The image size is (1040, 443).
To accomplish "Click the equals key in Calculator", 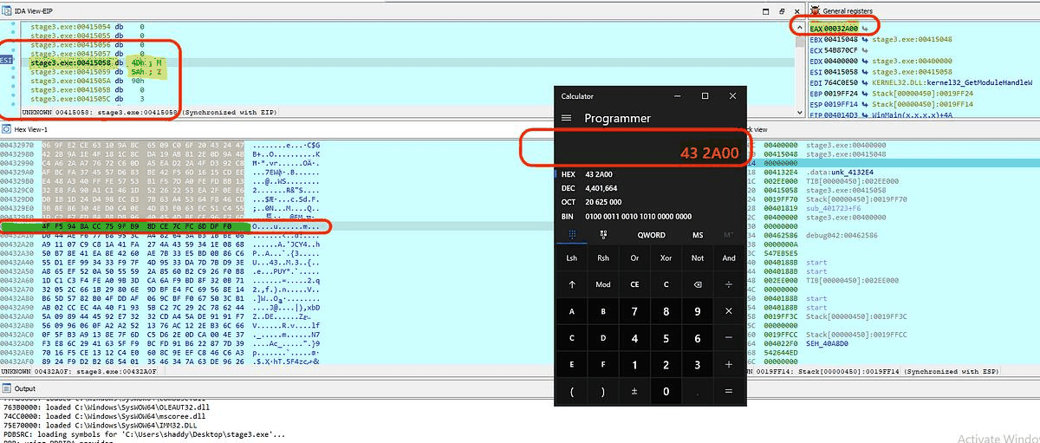I will (x=729, y=391).
